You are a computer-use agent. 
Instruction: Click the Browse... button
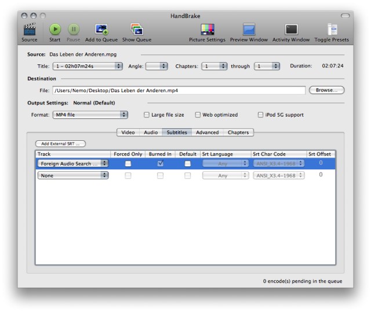(326, 90)
